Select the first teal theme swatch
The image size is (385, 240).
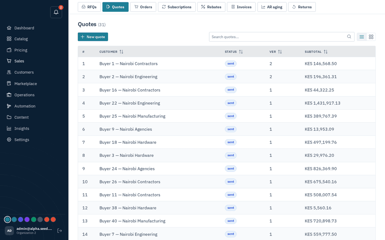[7, 220]
